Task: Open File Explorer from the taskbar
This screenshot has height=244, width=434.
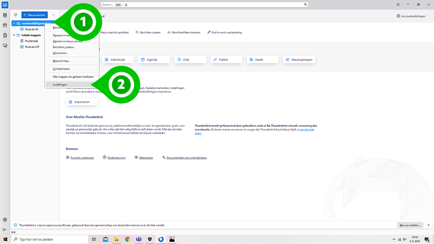Action: (x=116, y=239)
